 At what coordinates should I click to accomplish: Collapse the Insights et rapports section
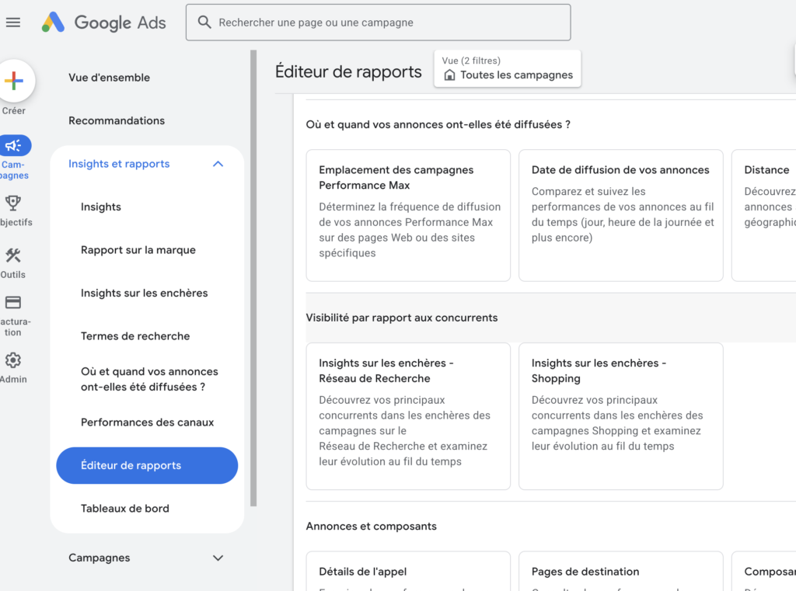[218, 164]
